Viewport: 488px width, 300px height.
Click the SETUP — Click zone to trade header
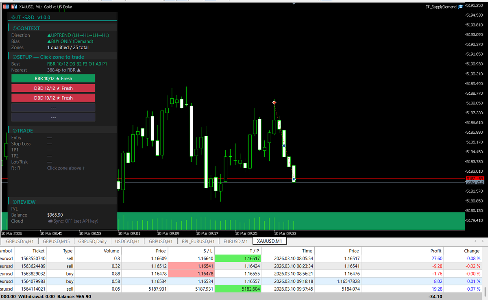(48, 57)
